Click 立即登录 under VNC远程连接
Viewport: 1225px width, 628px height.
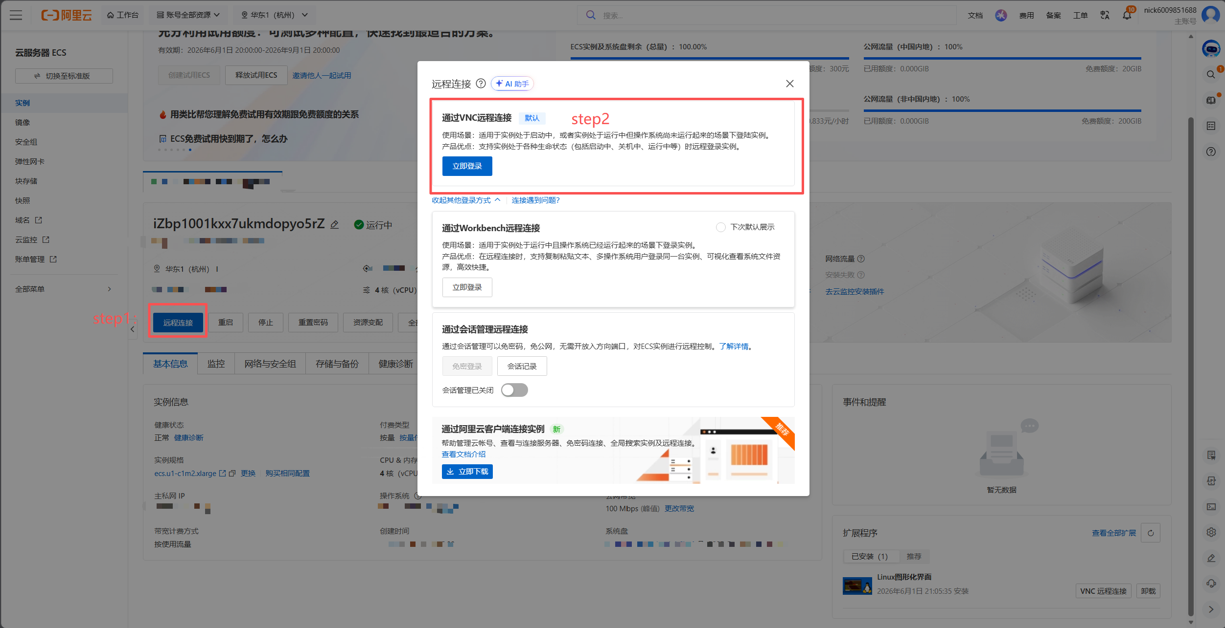[x=467, y=166]
